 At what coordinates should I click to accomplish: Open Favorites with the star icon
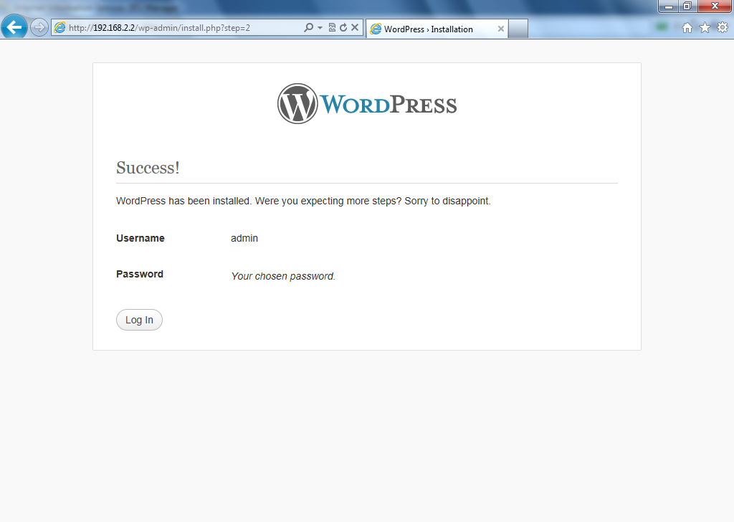(x=705, y=28)
